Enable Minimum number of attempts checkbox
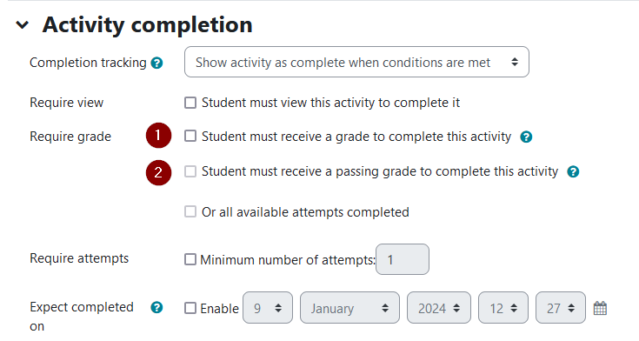The height and width of the screenshot is (341, 639). pyautogui.click(x=190, y=259)
